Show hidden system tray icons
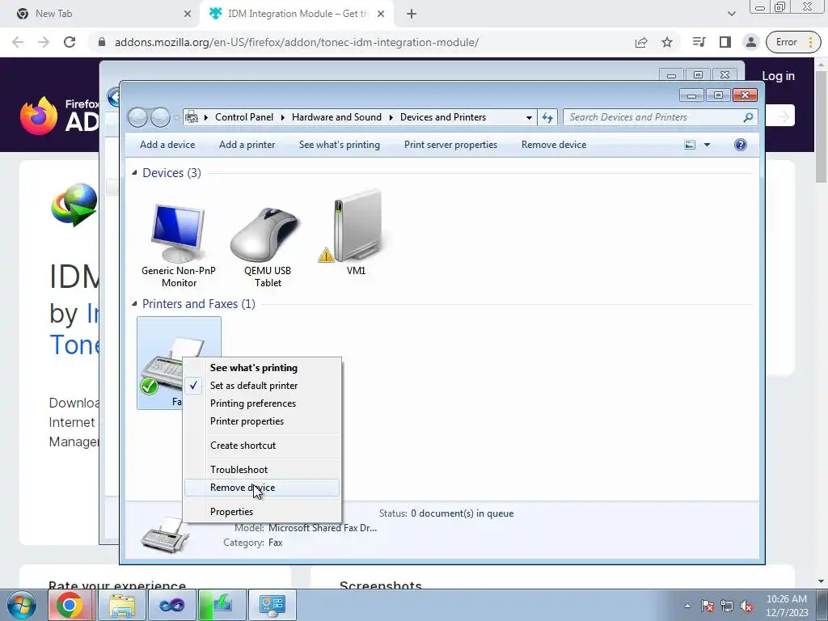The image size is (828, 621). 687,606
